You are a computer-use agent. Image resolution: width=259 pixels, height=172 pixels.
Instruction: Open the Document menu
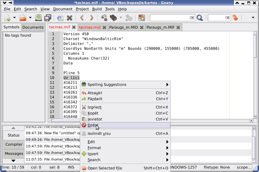click(x=63, y=9)
